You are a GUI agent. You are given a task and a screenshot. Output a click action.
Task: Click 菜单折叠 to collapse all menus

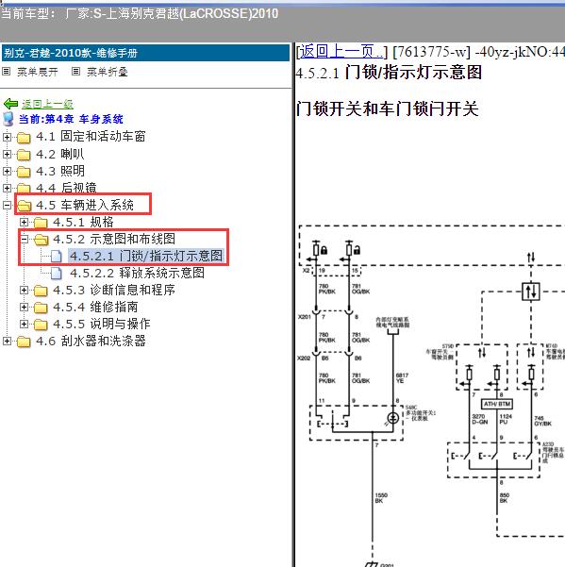click(108, 72)
